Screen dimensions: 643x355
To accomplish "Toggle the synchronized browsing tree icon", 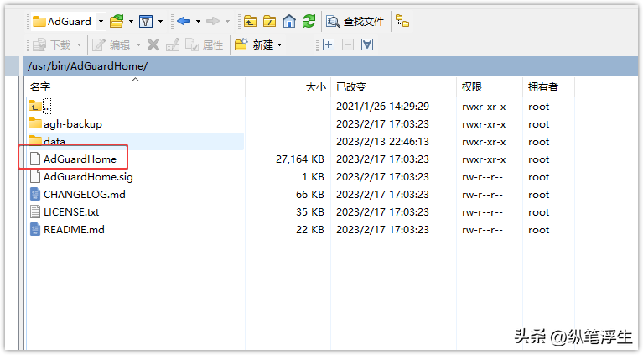I will click(x=402, y=21).
